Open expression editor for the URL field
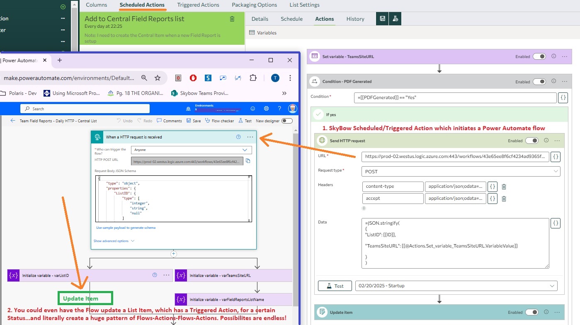Viewport: 580px width, 325px height. [x=556, y=157]
